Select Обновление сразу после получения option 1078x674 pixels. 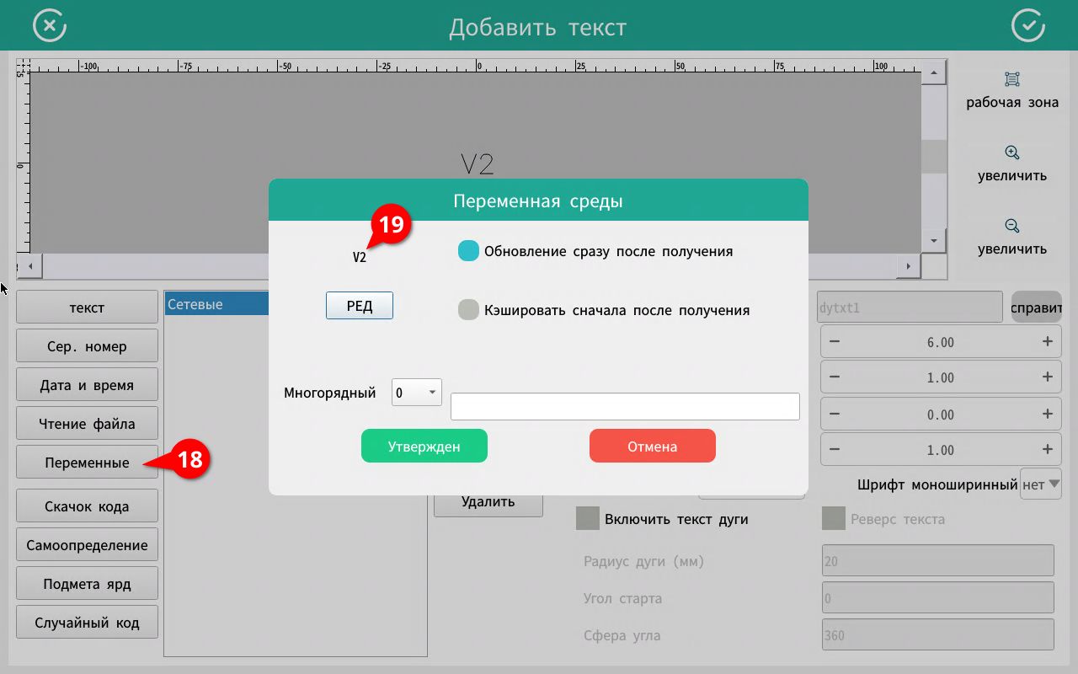pos(469,251)
